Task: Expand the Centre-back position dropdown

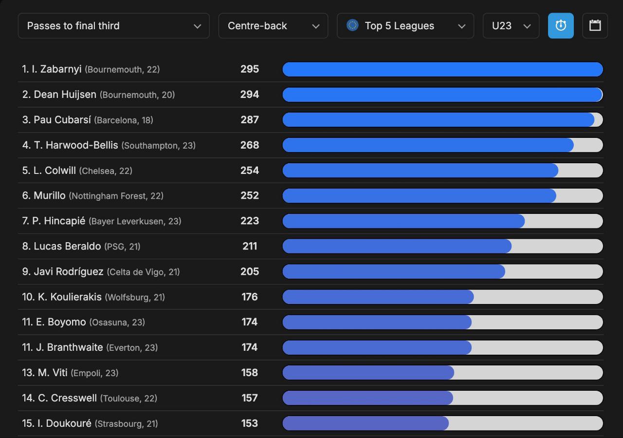Action: point(273,26)
